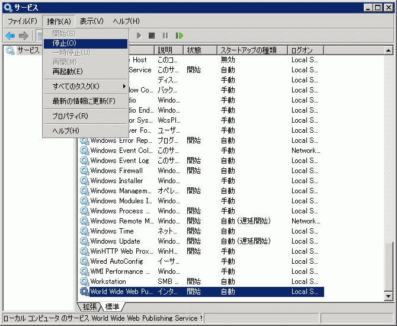This screenshot has height=326, width=397.
Task: Click gear icon of Windows Remote M... row
Action: (84, 221)
